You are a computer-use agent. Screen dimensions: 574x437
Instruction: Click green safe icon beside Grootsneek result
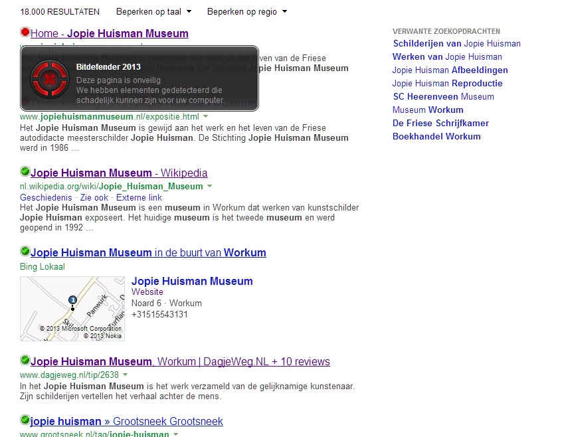pyautogui.click(x=25, y=420)
